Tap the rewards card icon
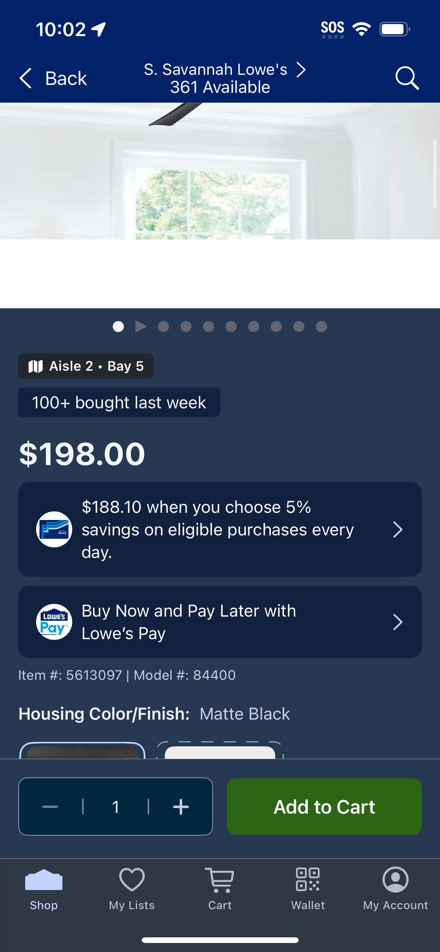The image size is (440, 952). (54, 529)
